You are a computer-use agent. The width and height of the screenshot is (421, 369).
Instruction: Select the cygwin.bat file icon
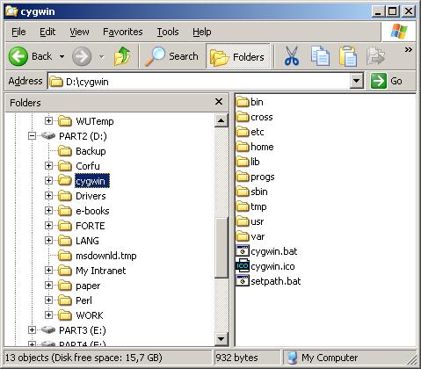pyautogui.click(x=243, y=251)
